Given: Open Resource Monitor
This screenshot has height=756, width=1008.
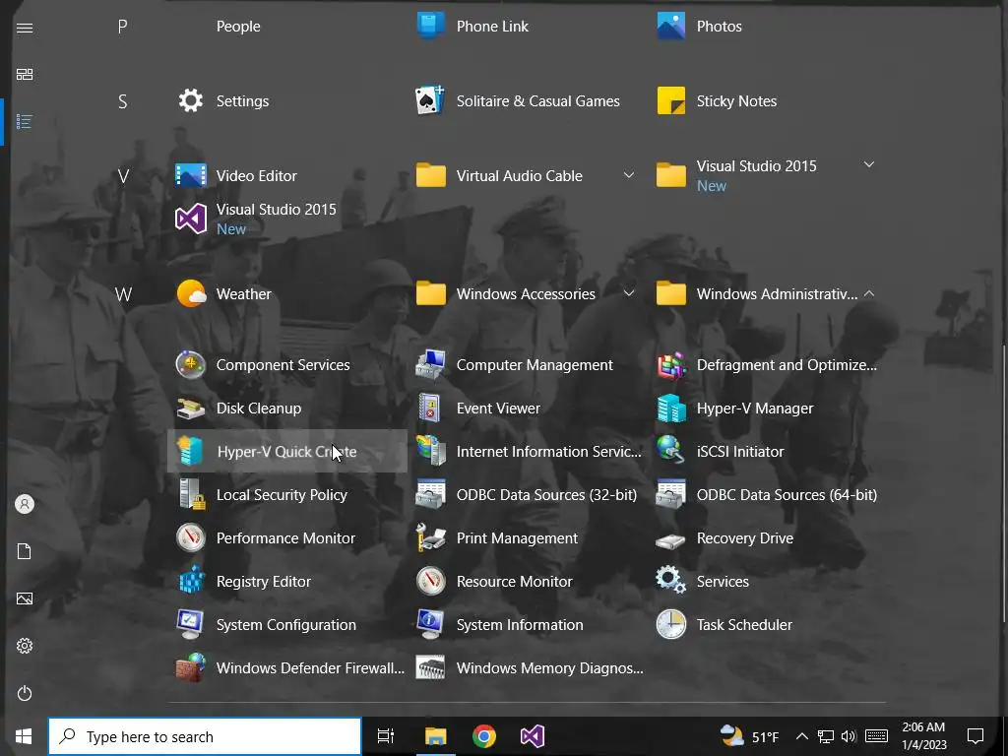Looking at the screenshot, I should [x=528, y=581].
